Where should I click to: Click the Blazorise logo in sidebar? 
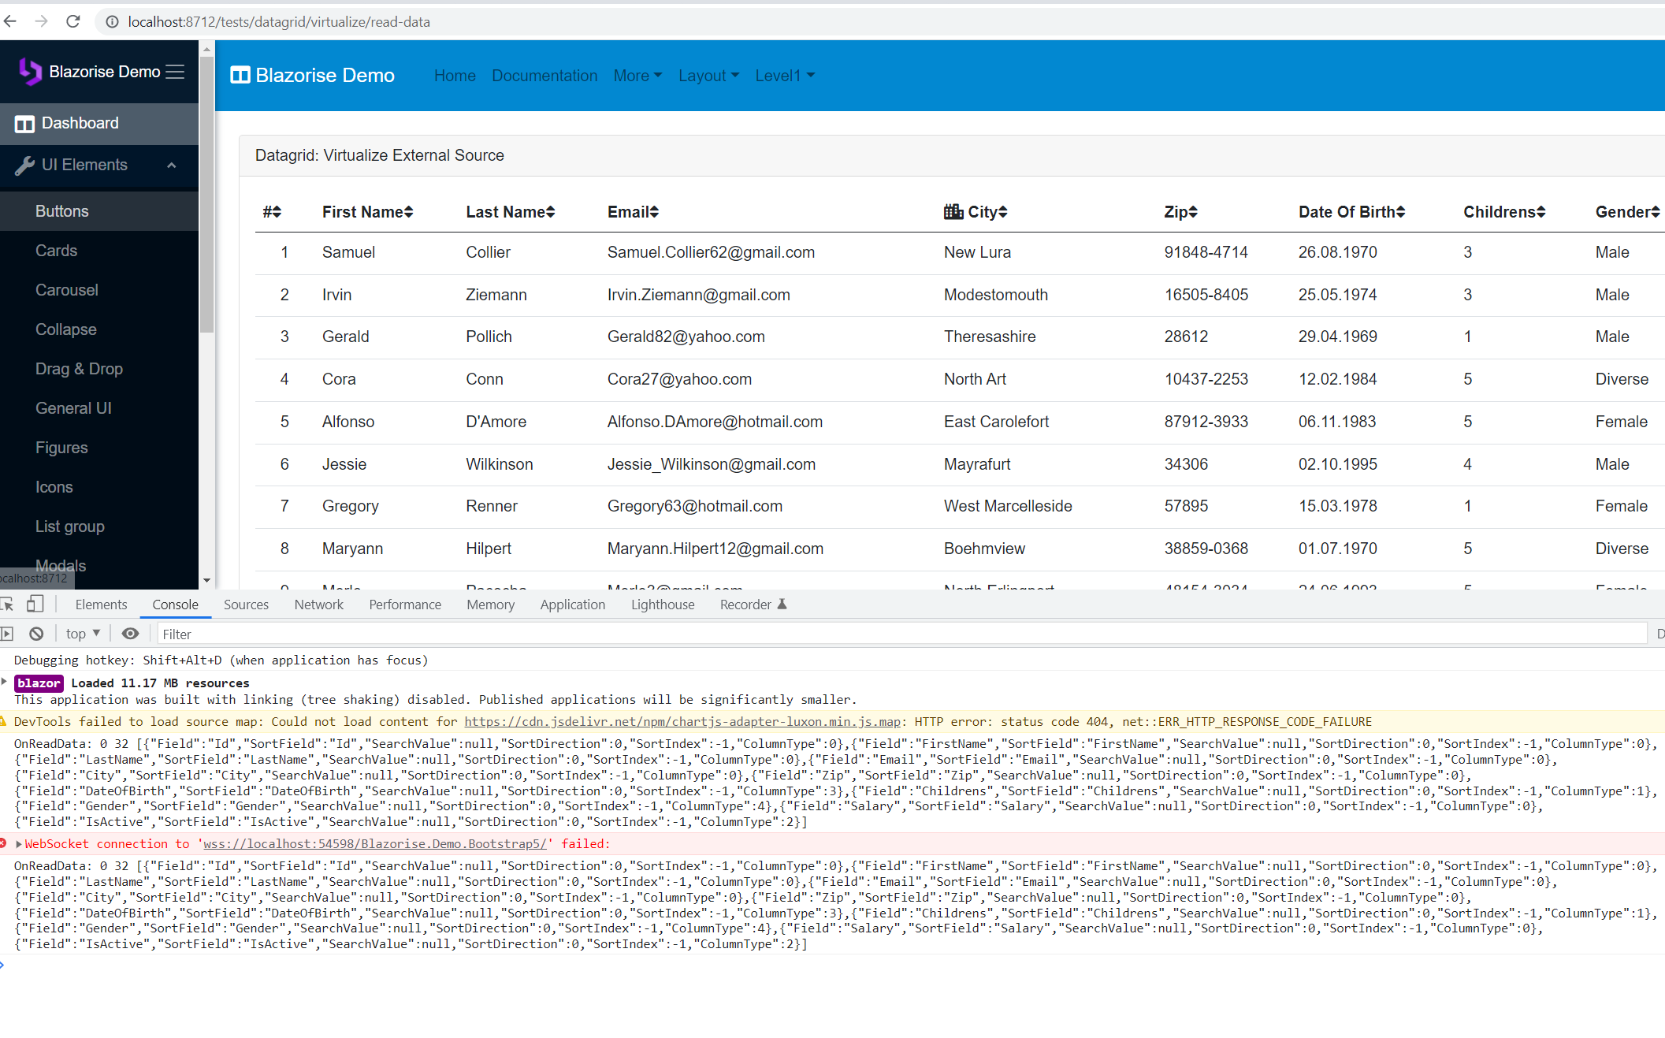pos(30,72)
